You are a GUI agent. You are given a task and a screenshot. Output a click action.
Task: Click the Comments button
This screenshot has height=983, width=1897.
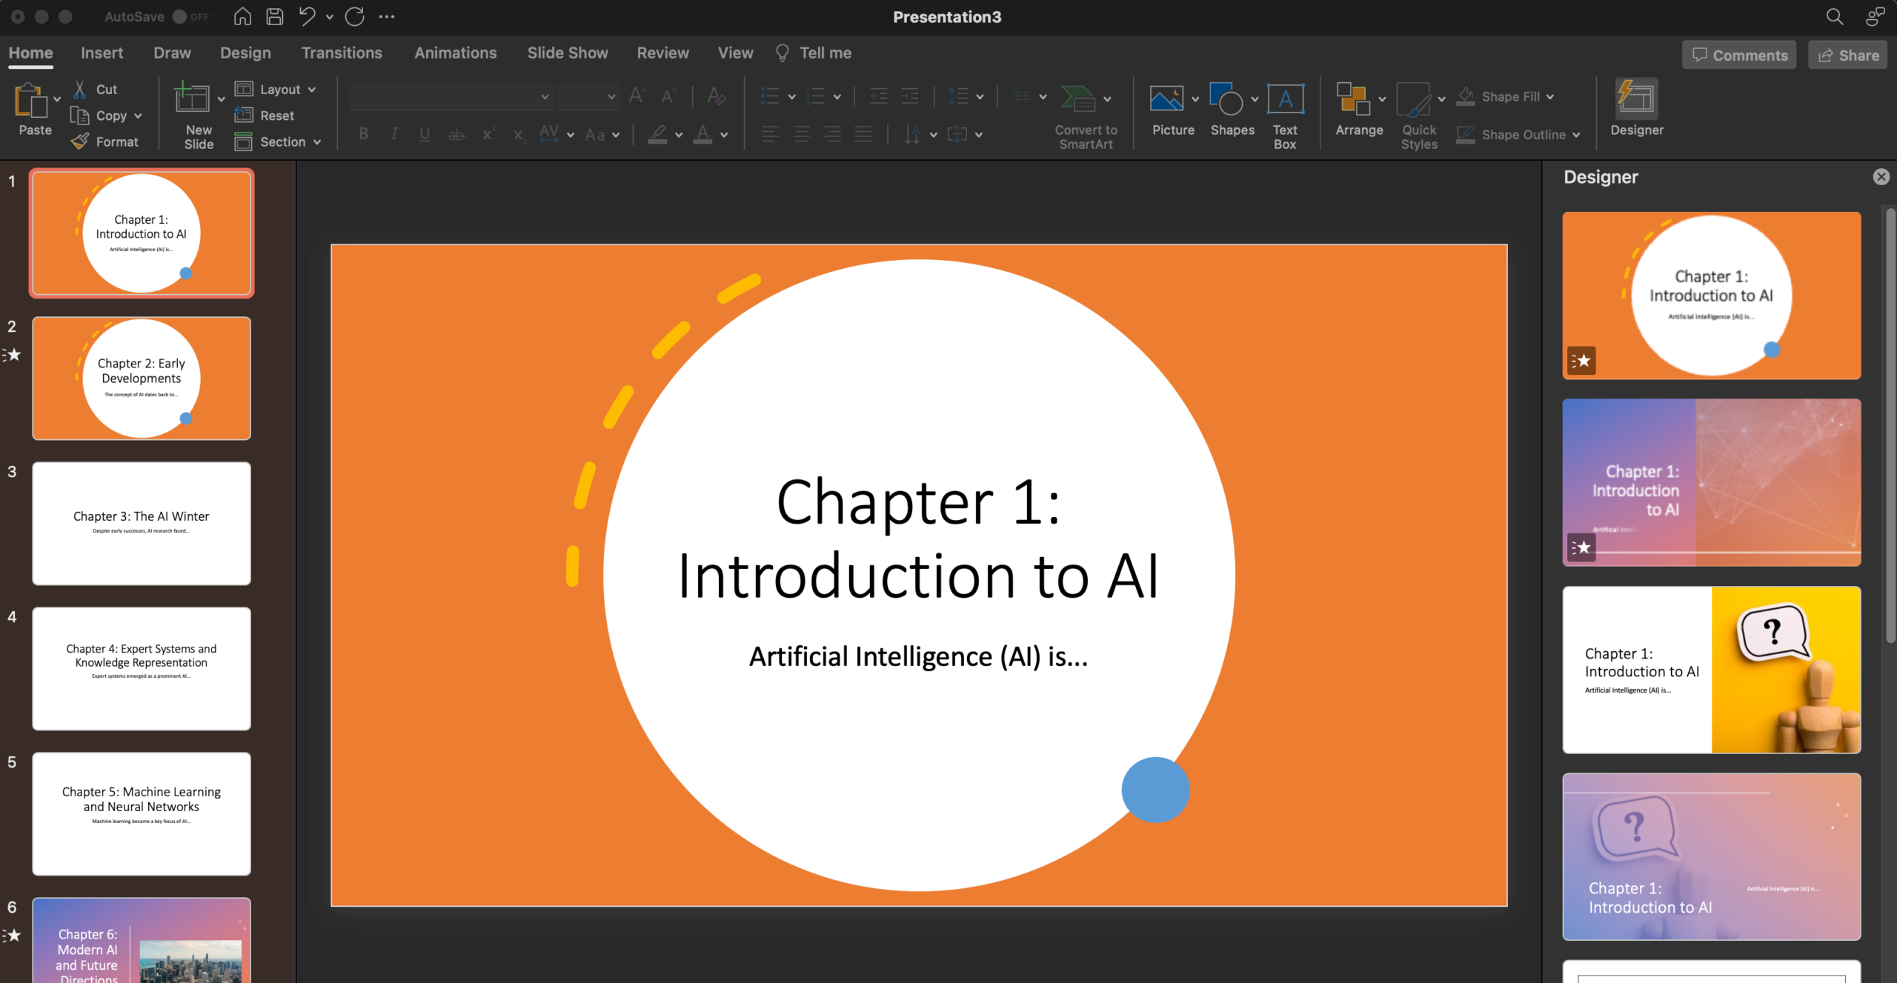tap(1739, 56)
